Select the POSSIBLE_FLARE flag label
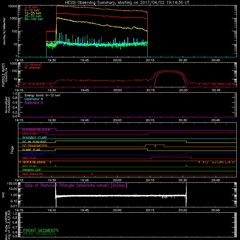Viewport: 240px width, 240px height. (34, 138)
